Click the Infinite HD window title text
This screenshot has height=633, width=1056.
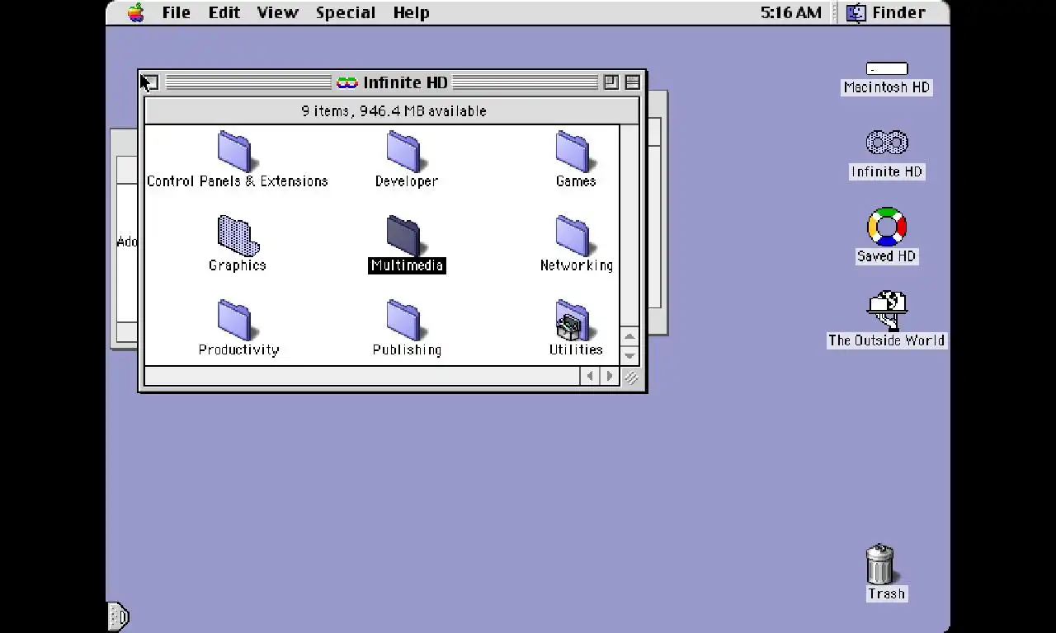tap(405, 82)
